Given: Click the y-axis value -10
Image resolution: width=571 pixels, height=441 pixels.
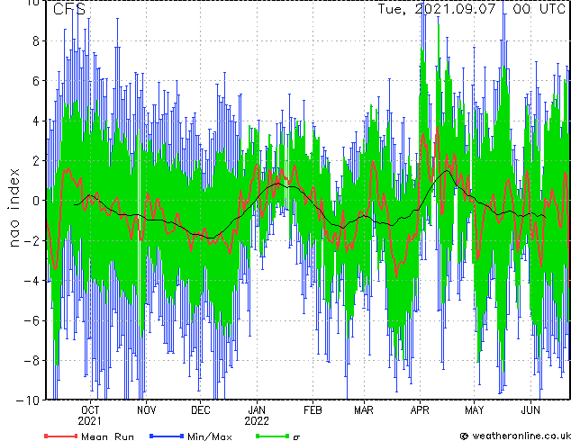Looking at the screenshot, I should pyautogui.click(x=28, y=400).
